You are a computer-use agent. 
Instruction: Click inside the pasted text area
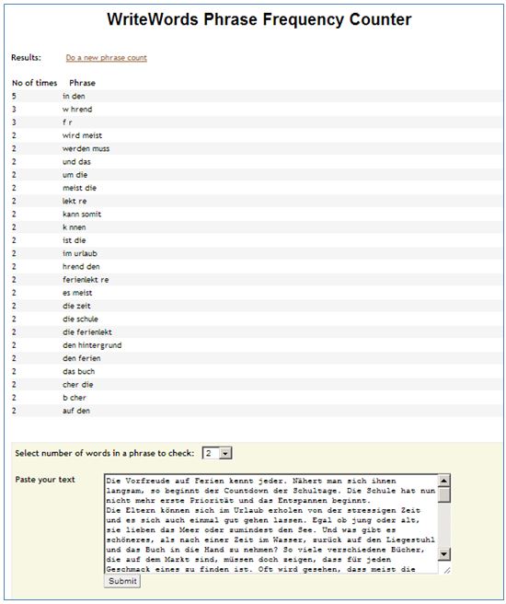coord(270,524)
